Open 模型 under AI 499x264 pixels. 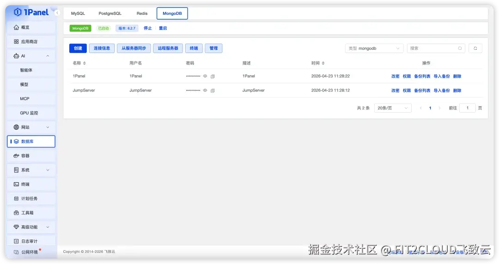pyautogui.click(x=31, y=84)
